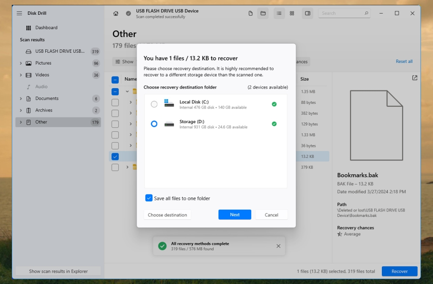Collapse the Other category
Viewport: 433px width, 284px height.
click(20, 122)
